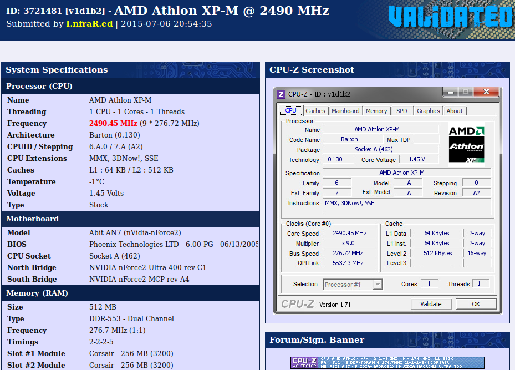This screenshot has width=515, height=370.
Task: Click the Phoenix Technologies BIOS value
Action: pos(173,244)
